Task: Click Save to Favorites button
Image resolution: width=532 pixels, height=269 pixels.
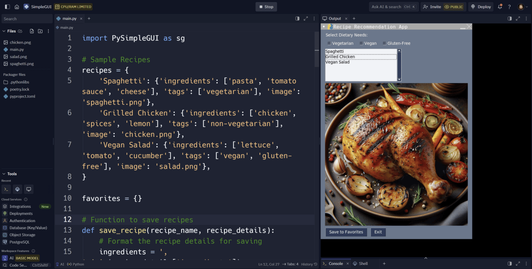Action: (346, 232)
